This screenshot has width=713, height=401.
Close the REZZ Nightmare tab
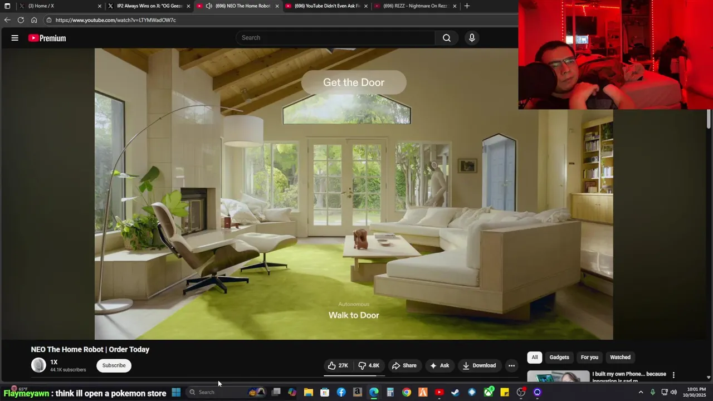(455, 6)
